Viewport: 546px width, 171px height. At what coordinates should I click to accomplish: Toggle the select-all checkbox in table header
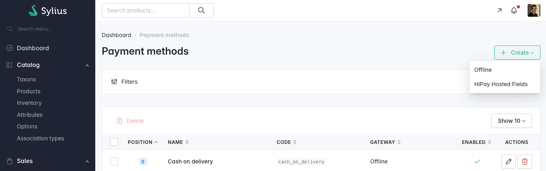pos(114,142)
